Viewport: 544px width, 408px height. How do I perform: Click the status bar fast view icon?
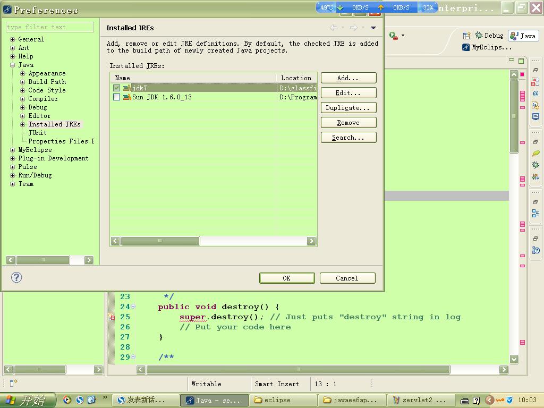click(x=13, y=383)
